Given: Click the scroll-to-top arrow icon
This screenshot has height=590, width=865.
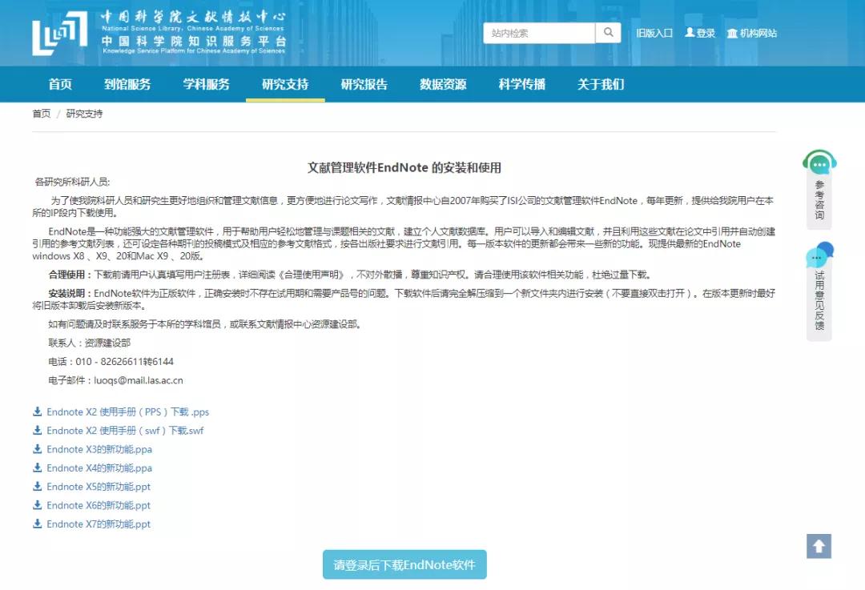Looking at the screenshot, I should (x=818, y=546).
